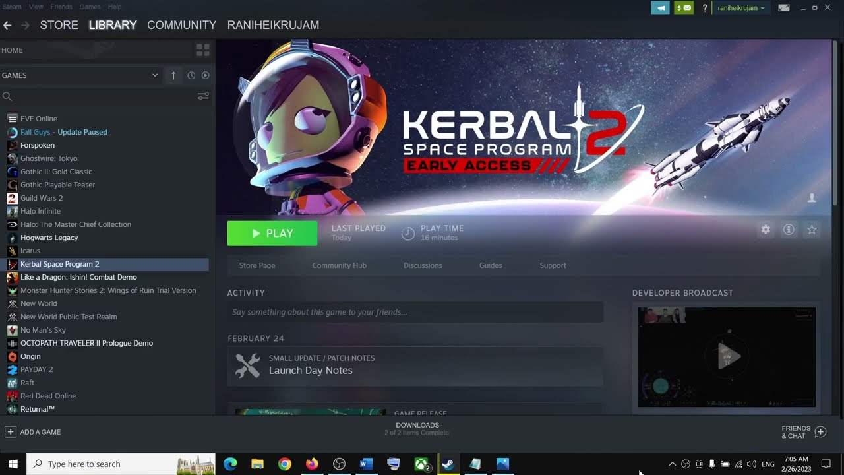Screen dimensions: 844x475
Task: Go back with the left arrow
Action: pos(7,25)
